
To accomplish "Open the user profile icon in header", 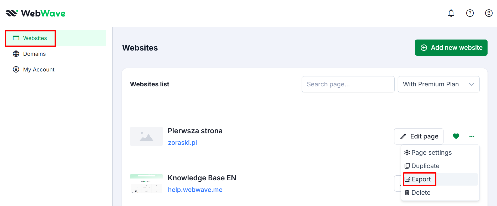I will [489, 13].
